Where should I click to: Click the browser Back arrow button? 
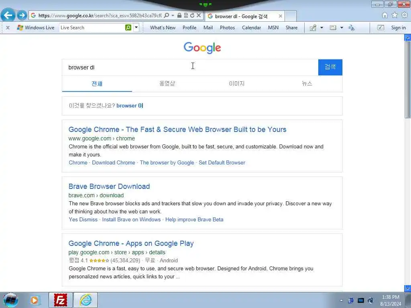point(8,15)
